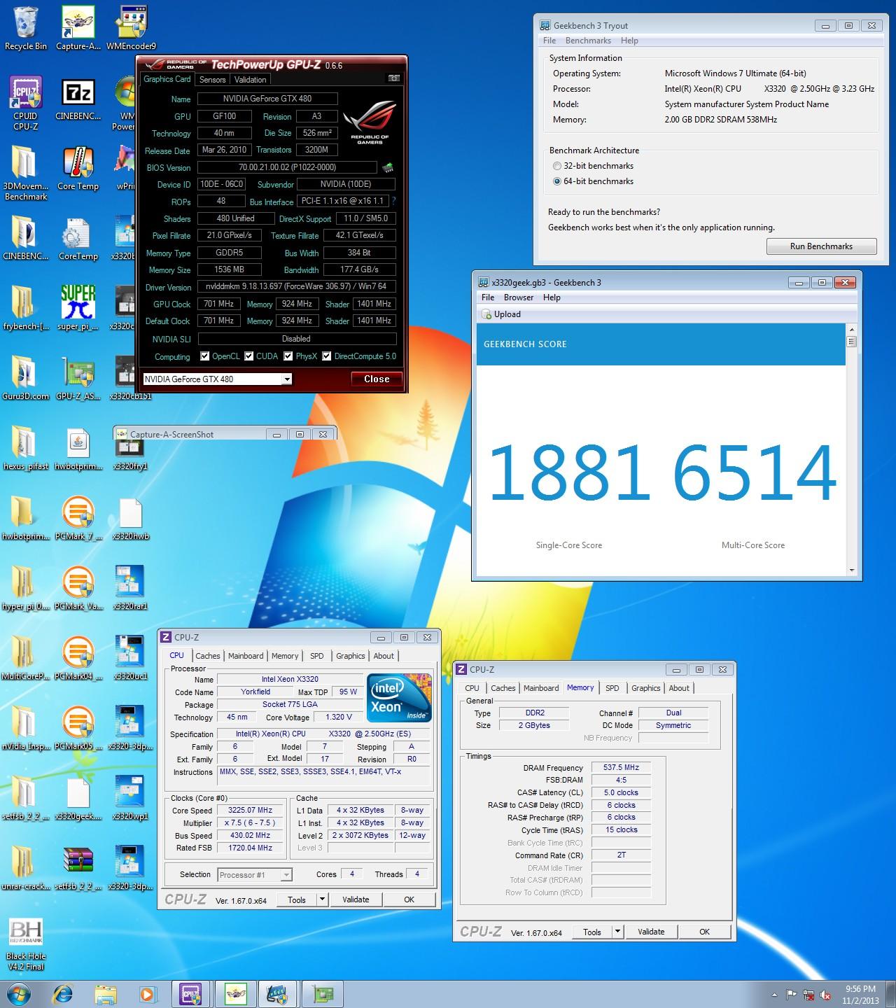Click Close button in GPU-Z
The image size is (896, 1008).
click(377, 379)
